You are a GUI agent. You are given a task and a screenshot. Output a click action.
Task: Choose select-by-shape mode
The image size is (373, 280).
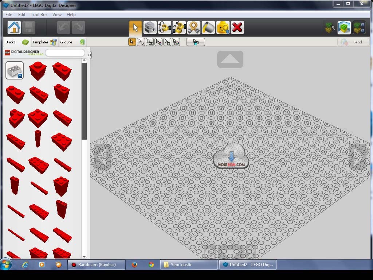[167, 42]
